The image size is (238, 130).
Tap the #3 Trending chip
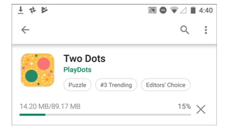click(x=116, y=85)
